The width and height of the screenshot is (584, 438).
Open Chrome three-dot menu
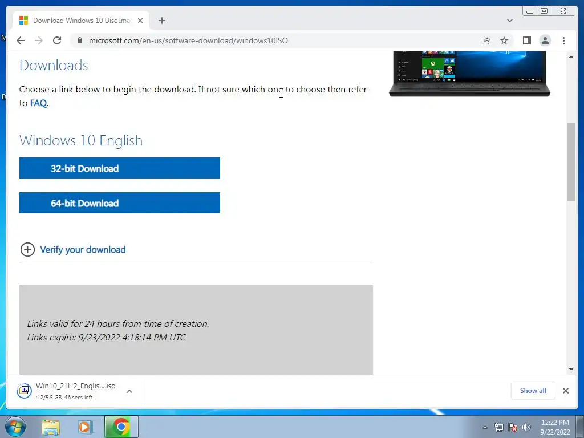(x=563, y=40)
